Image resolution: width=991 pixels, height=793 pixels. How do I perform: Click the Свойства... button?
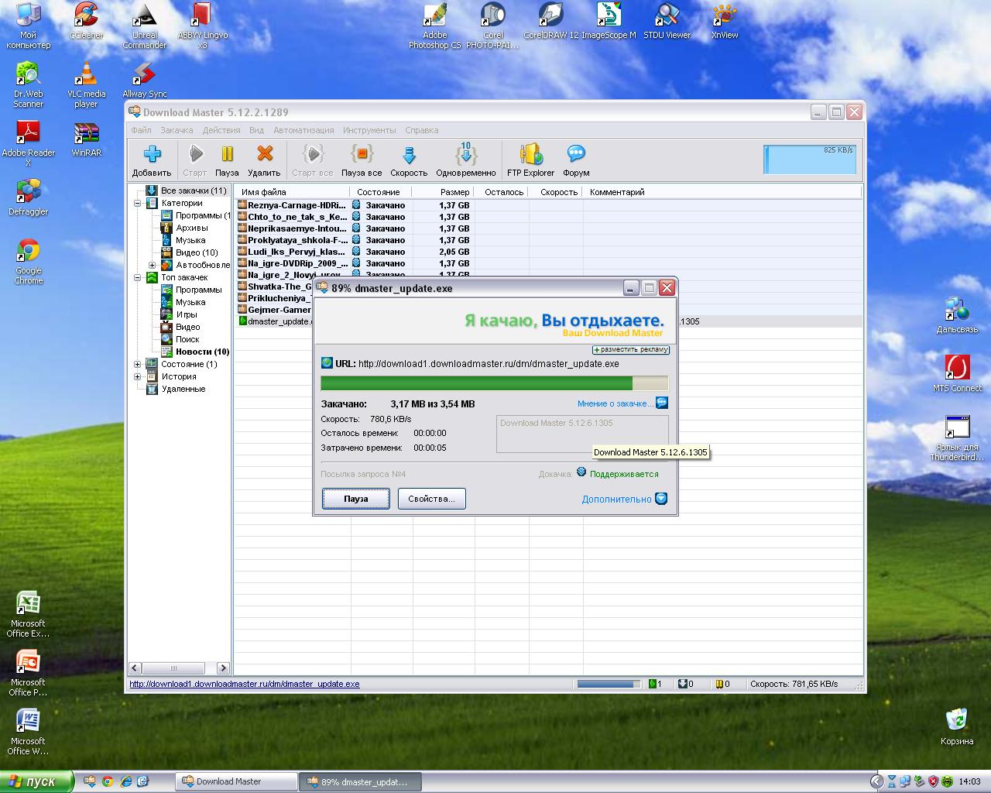click(x=431, y=499)
